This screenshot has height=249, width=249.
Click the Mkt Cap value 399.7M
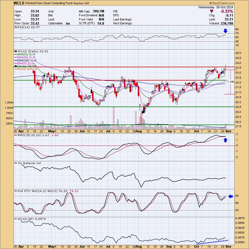click(98, 11)
